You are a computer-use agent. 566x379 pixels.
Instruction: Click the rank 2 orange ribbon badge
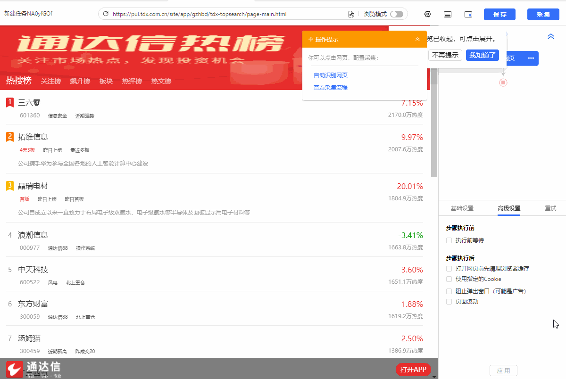tap(10, 137)
